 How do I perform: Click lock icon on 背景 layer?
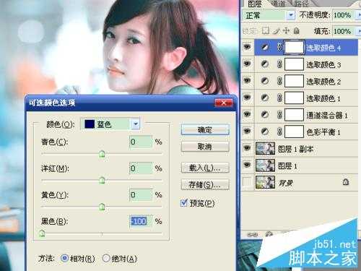point(346,182)
